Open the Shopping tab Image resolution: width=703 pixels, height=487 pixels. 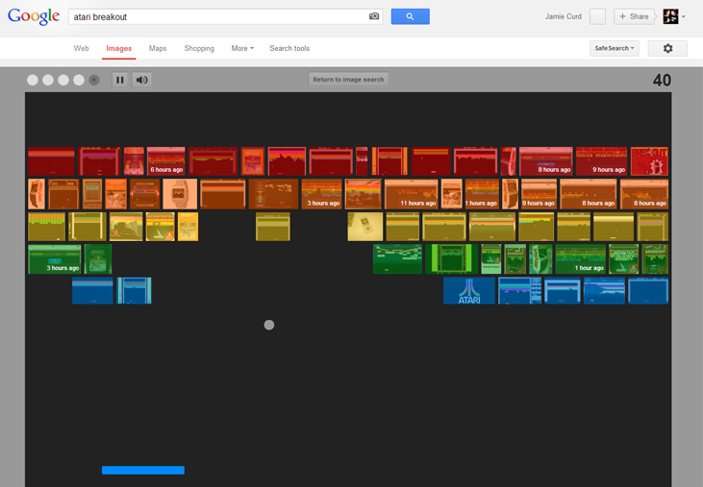point(199,48)
